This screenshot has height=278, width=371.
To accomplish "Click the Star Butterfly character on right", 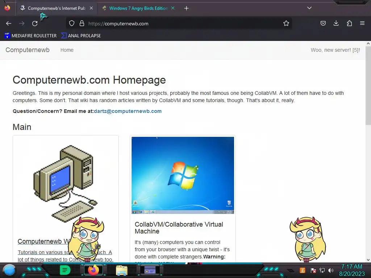I will [308, 239].
